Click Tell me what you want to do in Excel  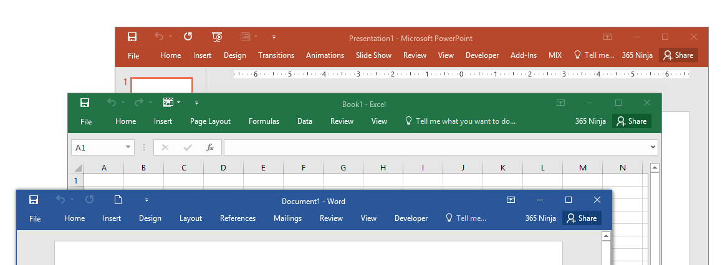click(460, 121)
